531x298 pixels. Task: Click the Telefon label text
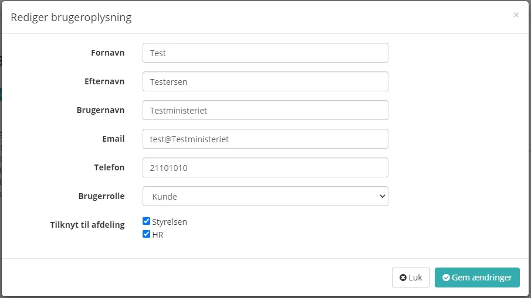point(110,167)
